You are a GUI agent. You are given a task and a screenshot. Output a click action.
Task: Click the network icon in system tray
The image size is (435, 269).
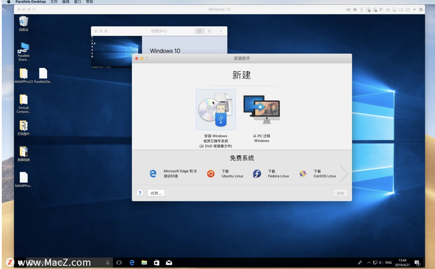click(375, 263)
